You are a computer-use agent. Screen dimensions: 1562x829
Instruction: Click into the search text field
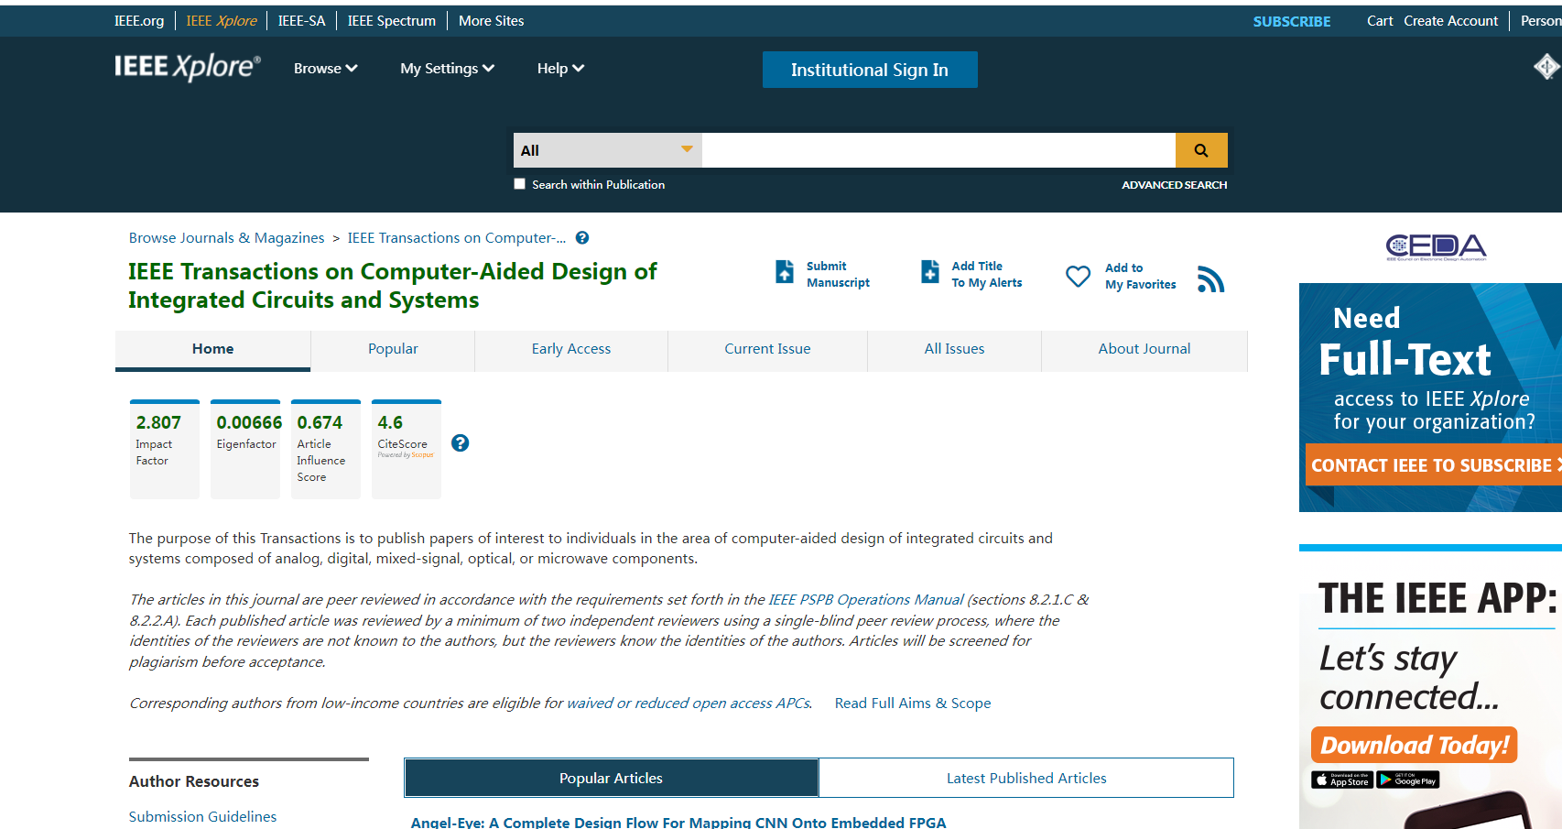point(938,150)
